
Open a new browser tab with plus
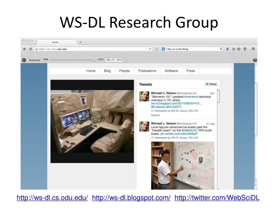[80, 42]
